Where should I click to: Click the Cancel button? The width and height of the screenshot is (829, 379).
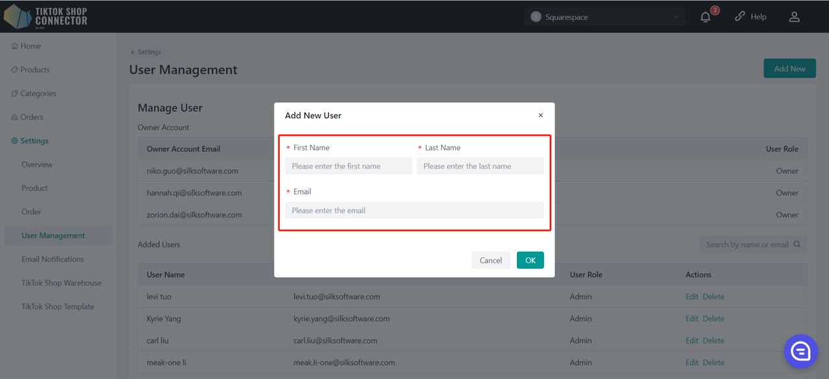491,260
